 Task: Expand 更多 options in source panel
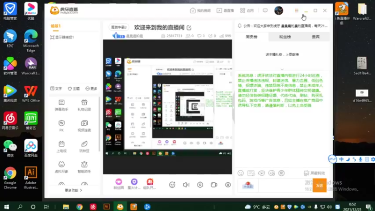91,89
